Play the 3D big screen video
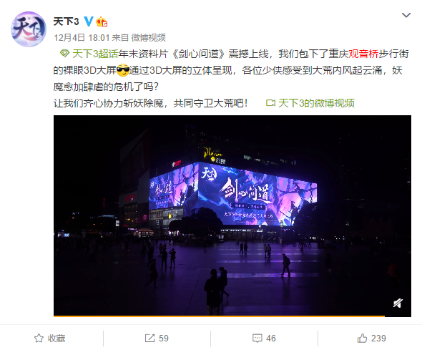Screen dimensions: 422x350 [232, 215]
